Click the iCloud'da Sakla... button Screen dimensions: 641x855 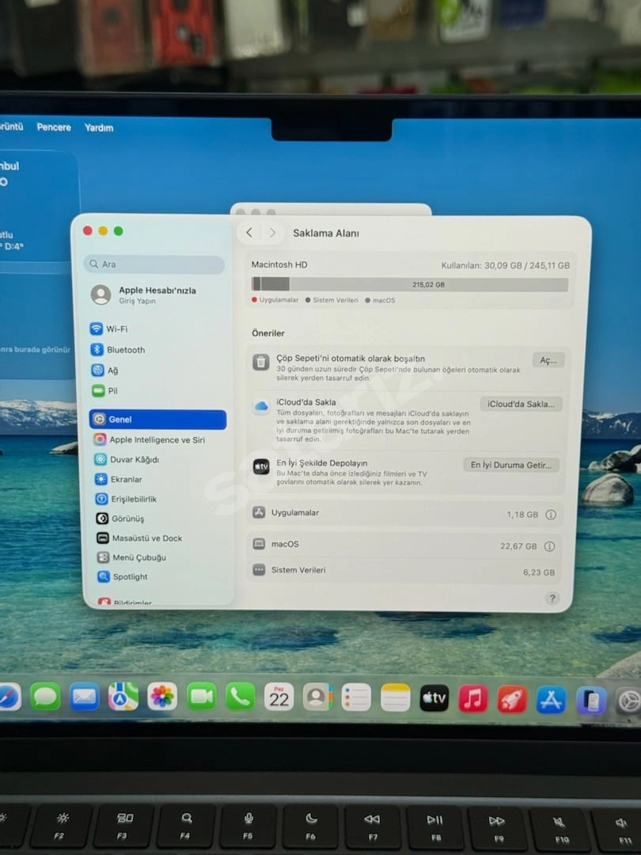click(521, 404)
